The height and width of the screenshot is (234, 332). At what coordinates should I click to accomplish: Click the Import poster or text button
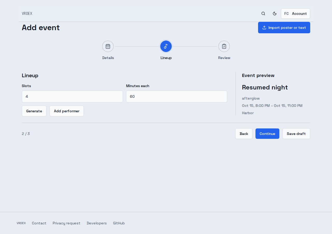coord(284,28)
